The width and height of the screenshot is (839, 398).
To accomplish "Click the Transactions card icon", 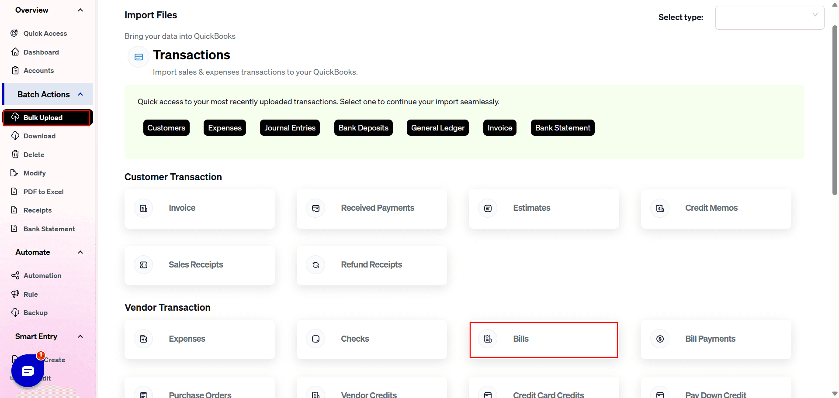I will (139, 57).
